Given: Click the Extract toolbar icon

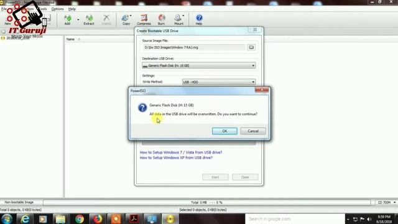Looking at the screenshot, I should (89, 20).
